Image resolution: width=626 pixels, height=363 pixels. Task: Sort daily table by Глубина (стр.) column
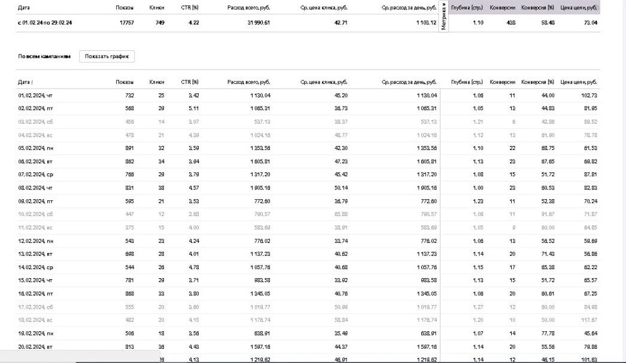click(x=467, y=82)
